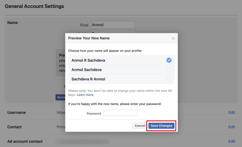Click the partially hidden Review Change button
The width and height of the screenshot is (242, 147).
click(60, 97)
